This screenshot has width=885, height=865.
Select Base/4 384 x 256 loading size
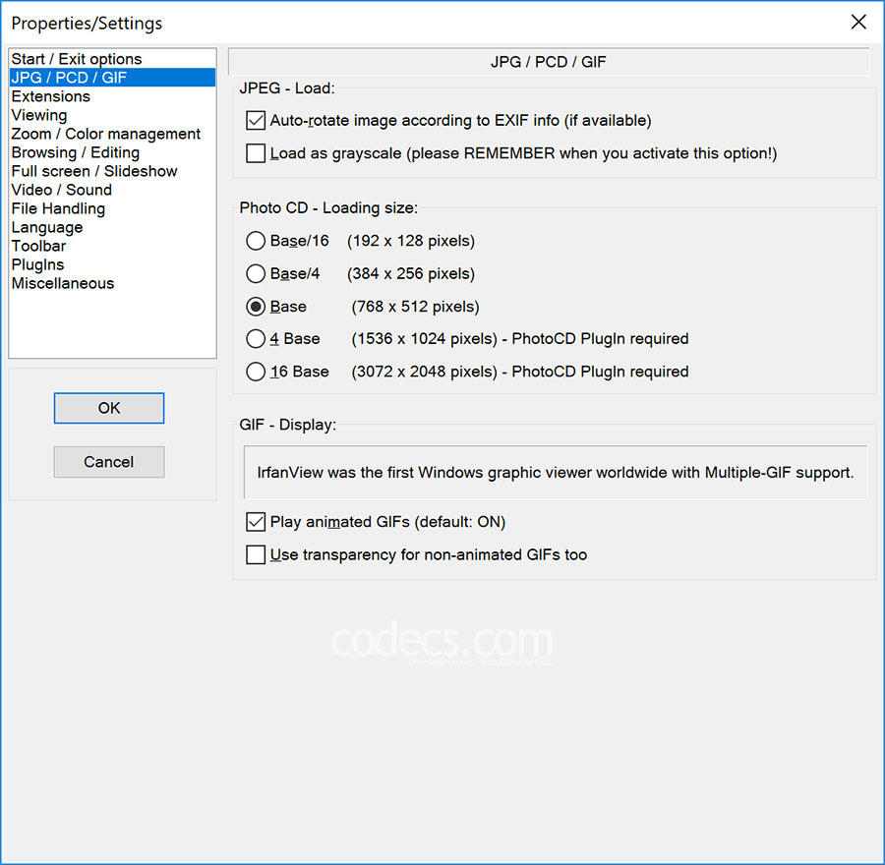(256, 273)
